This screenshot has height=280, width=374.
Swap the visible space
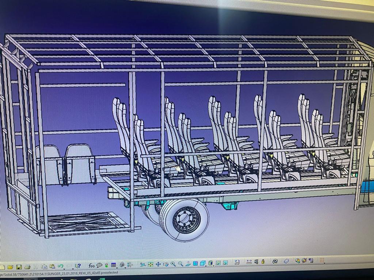[225, 263]
